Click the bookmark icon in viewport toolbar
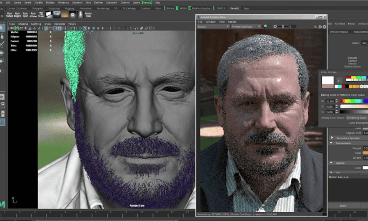368x221 pixels. pos(25,28)
